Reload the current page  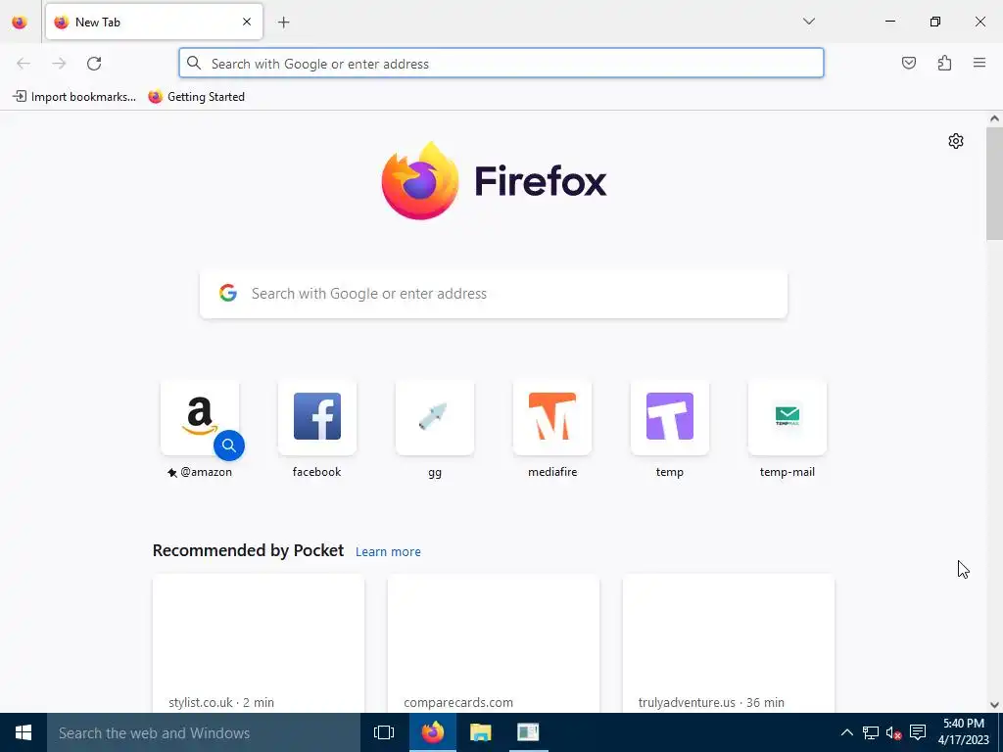tap(94, 64)
